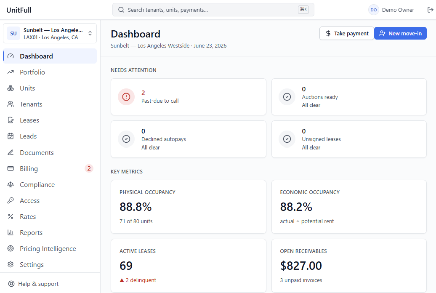Click the Documents pen icon

click(x=11, y=152)
